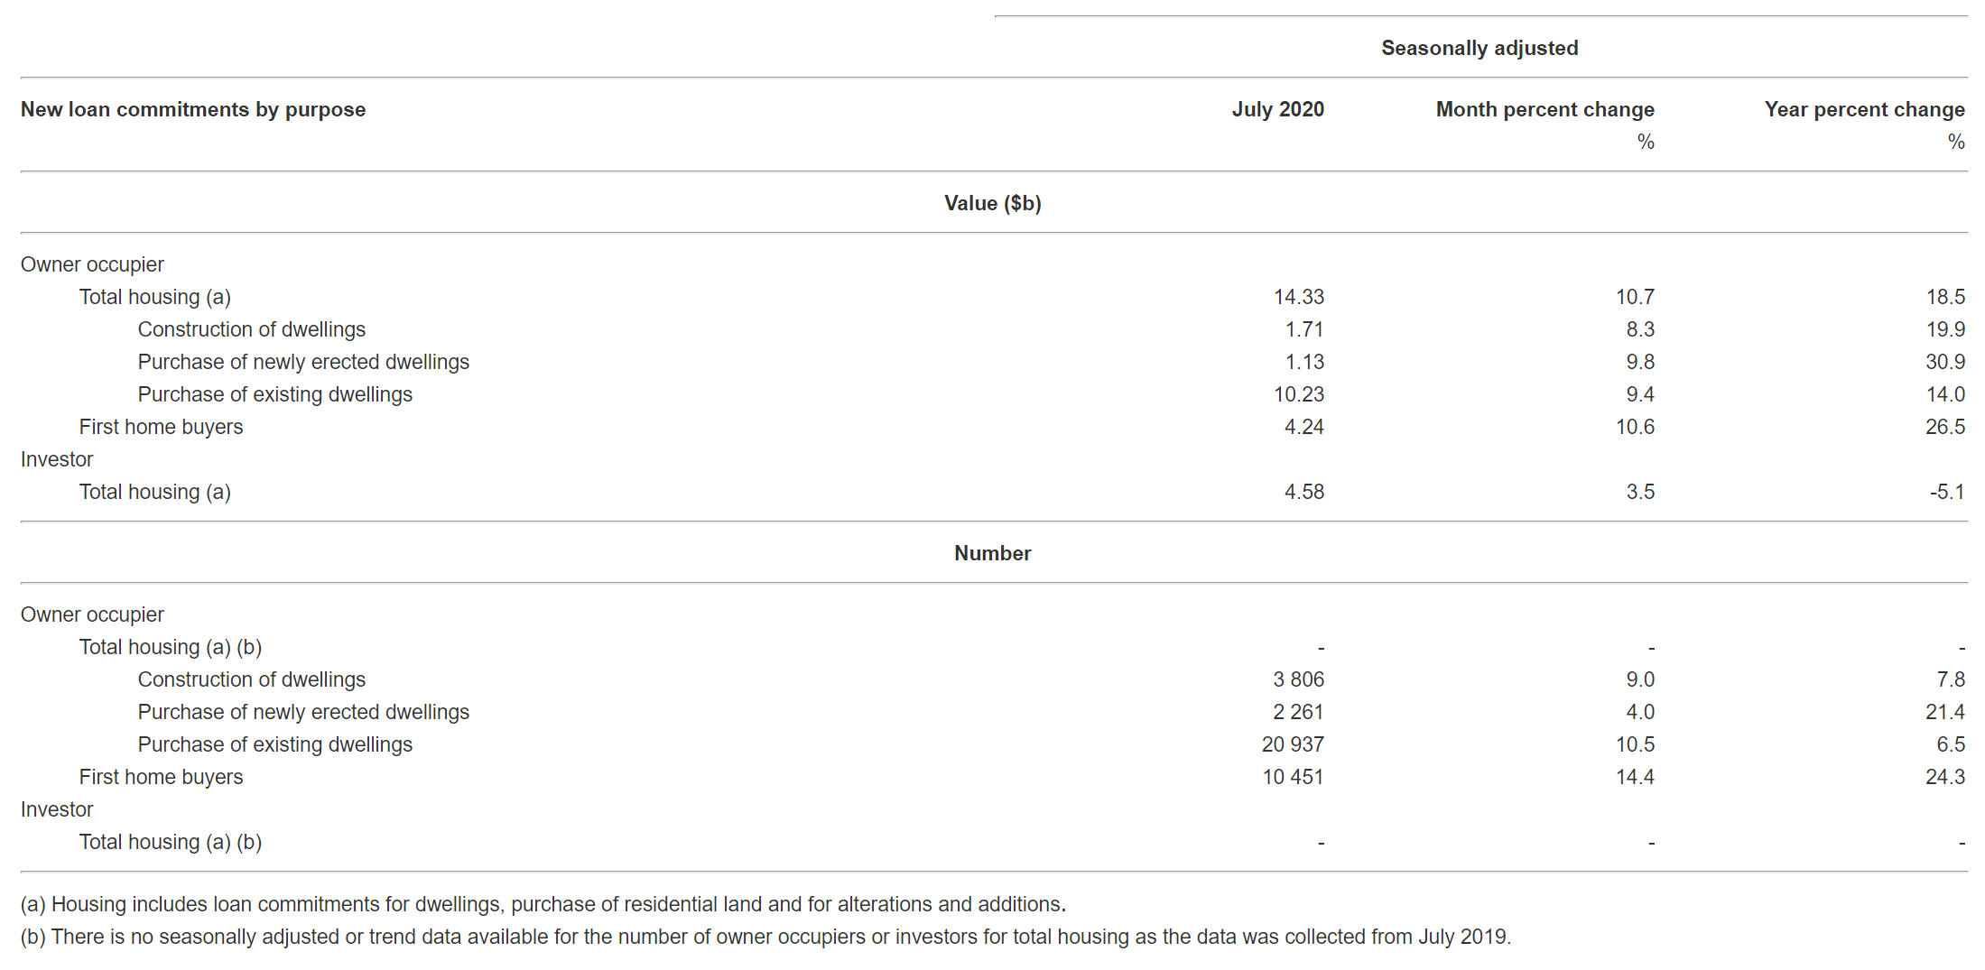Select the 3 806 construction of dwellings number
This screenshot has width=1985, height=970.
click(x=1298, y=679)
